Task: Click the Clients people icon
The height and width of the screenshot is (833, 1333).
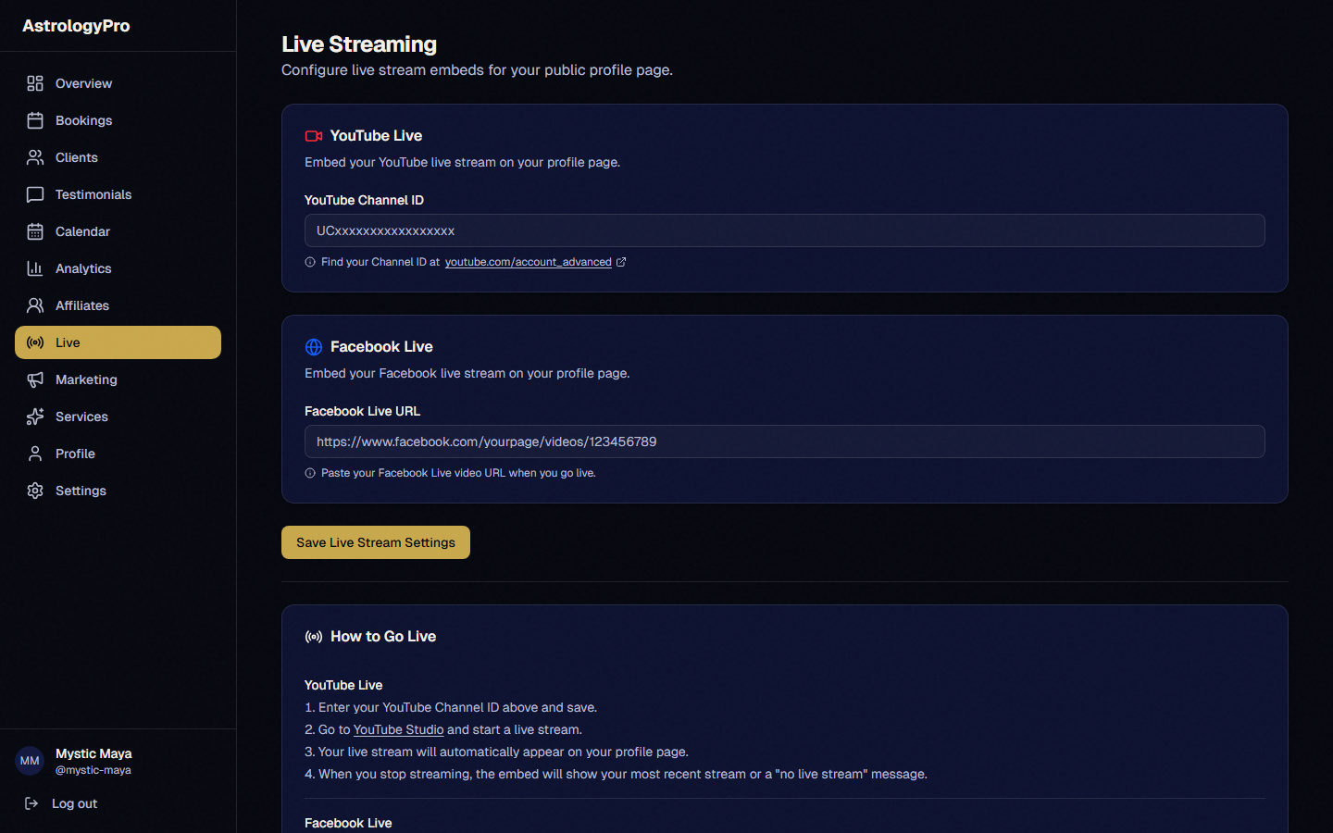Action: [35, 157]
